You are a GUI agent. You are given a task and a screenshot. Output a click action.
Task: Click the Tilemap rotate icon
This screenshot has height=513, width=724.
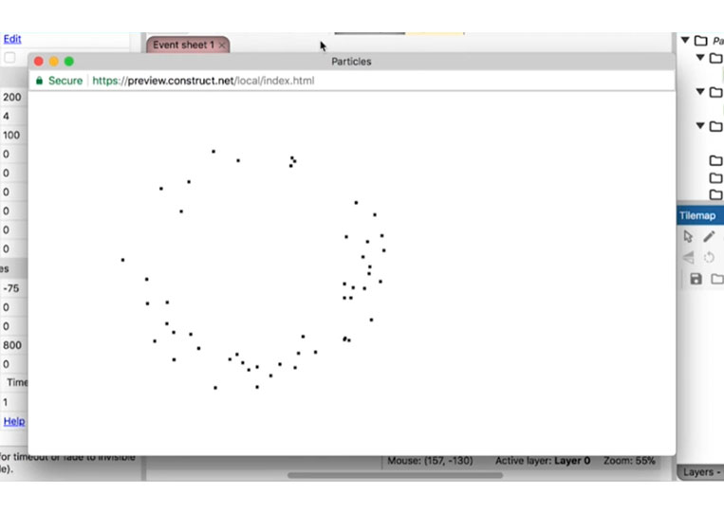click(x=709, y=257)
